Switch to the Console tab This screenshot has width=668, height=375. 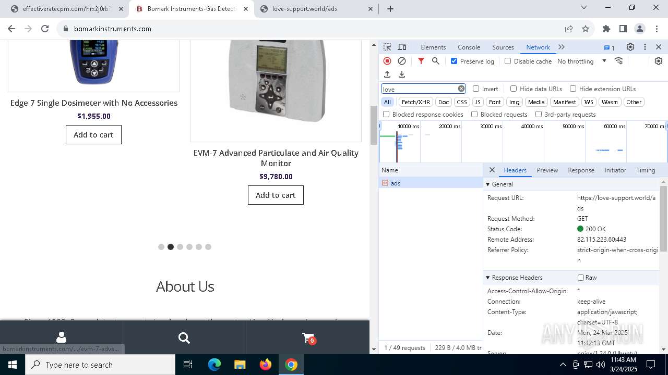pyautogui.click(x=469, y=47)
